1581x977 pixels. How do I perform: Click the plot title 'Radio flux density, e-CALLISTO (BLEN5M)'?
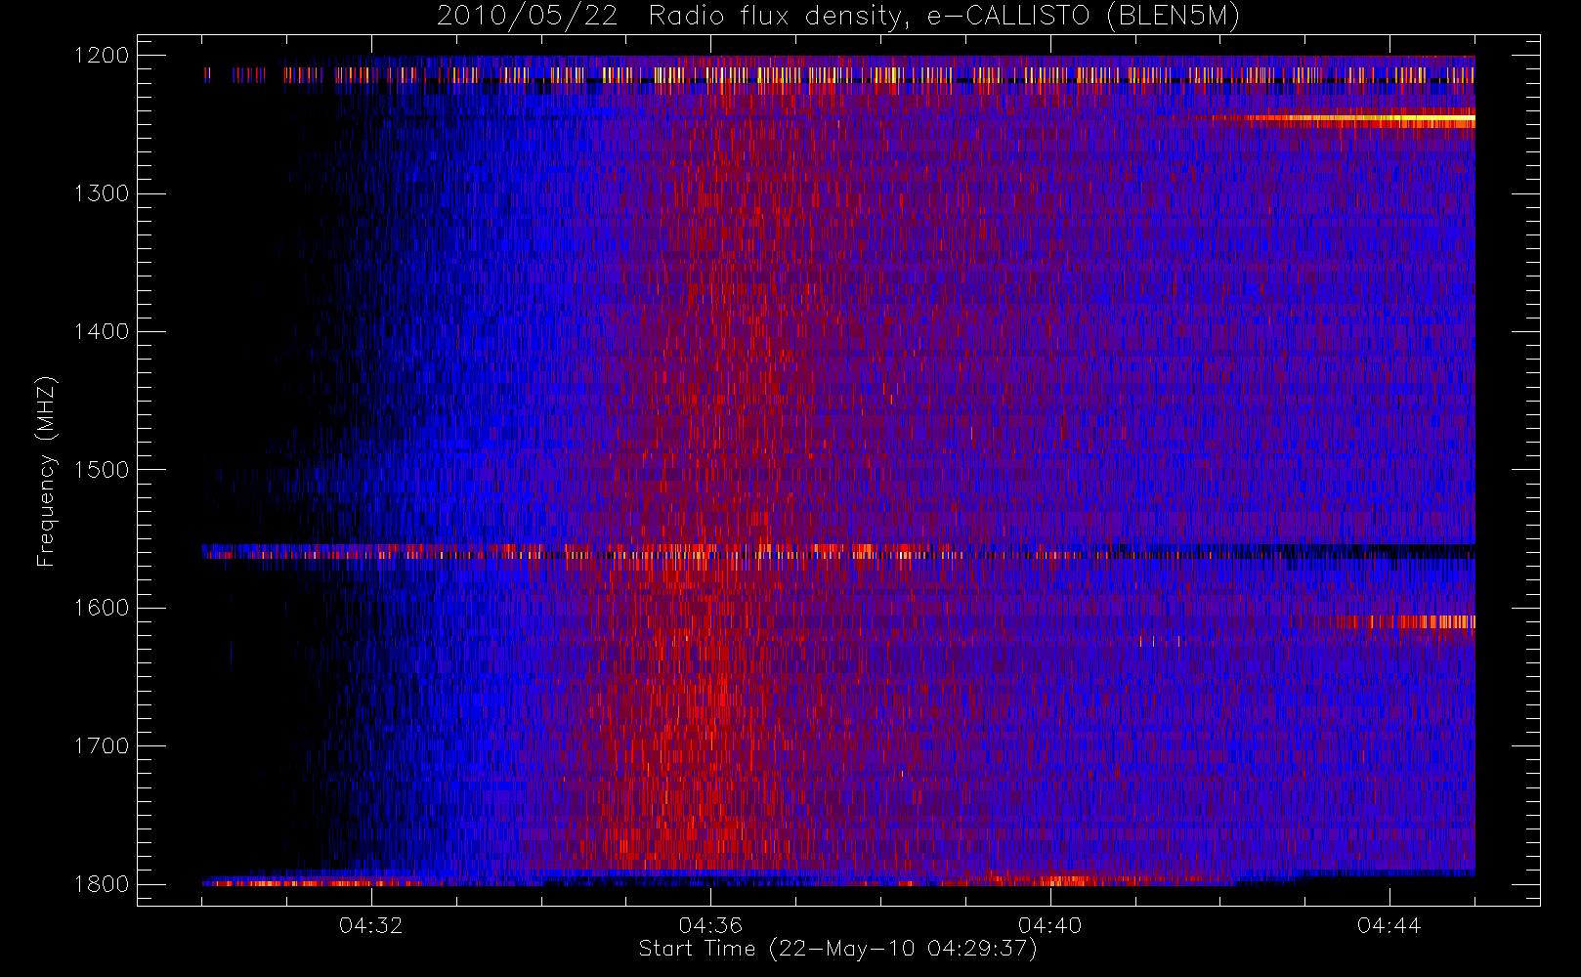pos(944,17)
